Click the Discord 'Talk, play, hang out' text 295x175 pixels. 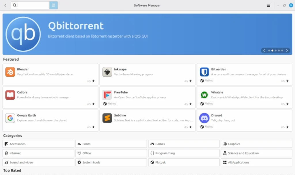point(223,120)
